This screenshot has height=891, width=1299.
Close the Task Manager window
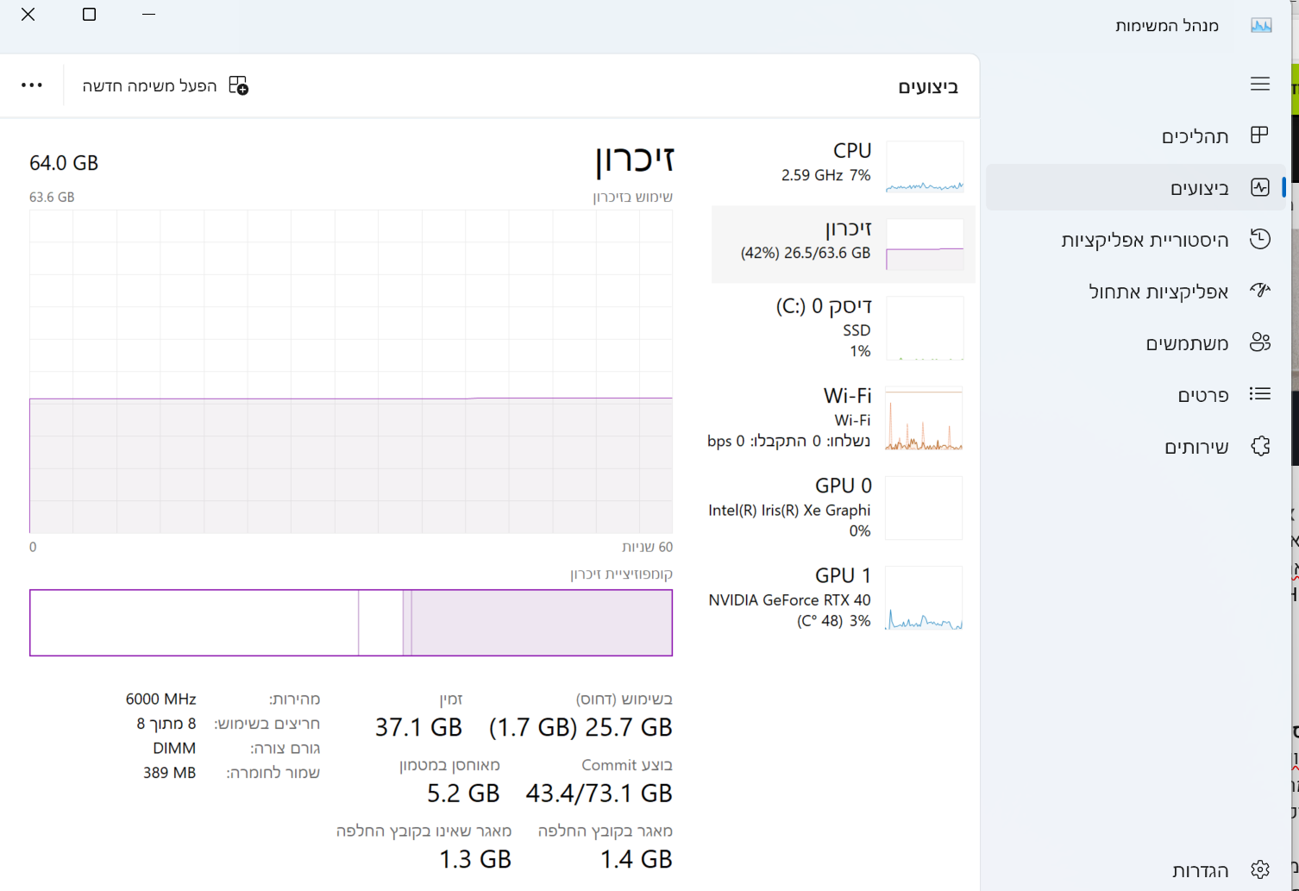click(28, 15)
